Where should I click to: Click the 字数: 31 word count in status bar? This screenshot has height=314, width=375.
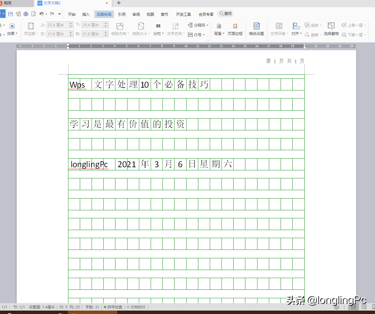[x=92, y=307]
